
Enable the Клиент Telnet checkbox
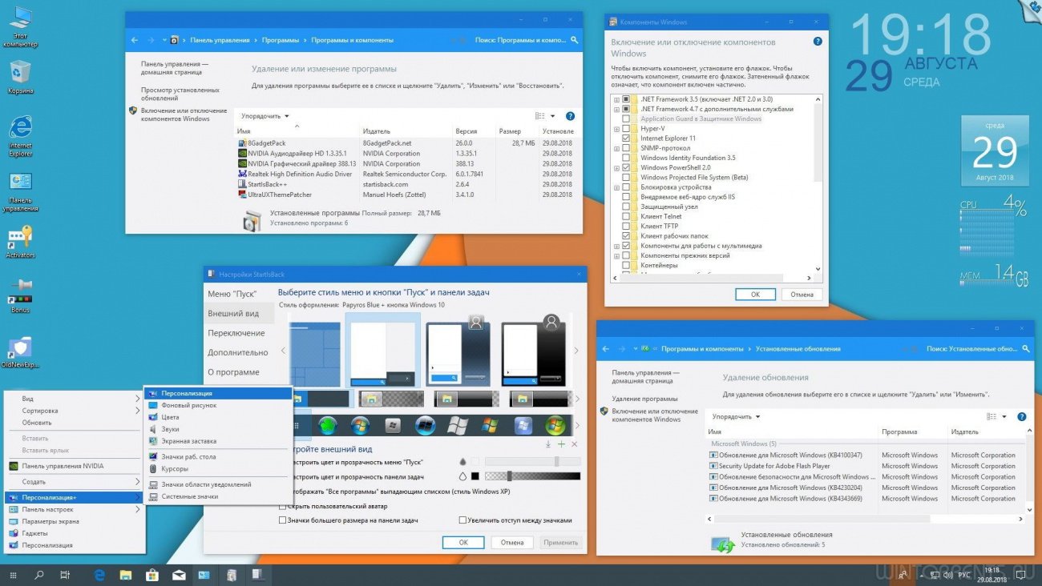click(626, 216)
